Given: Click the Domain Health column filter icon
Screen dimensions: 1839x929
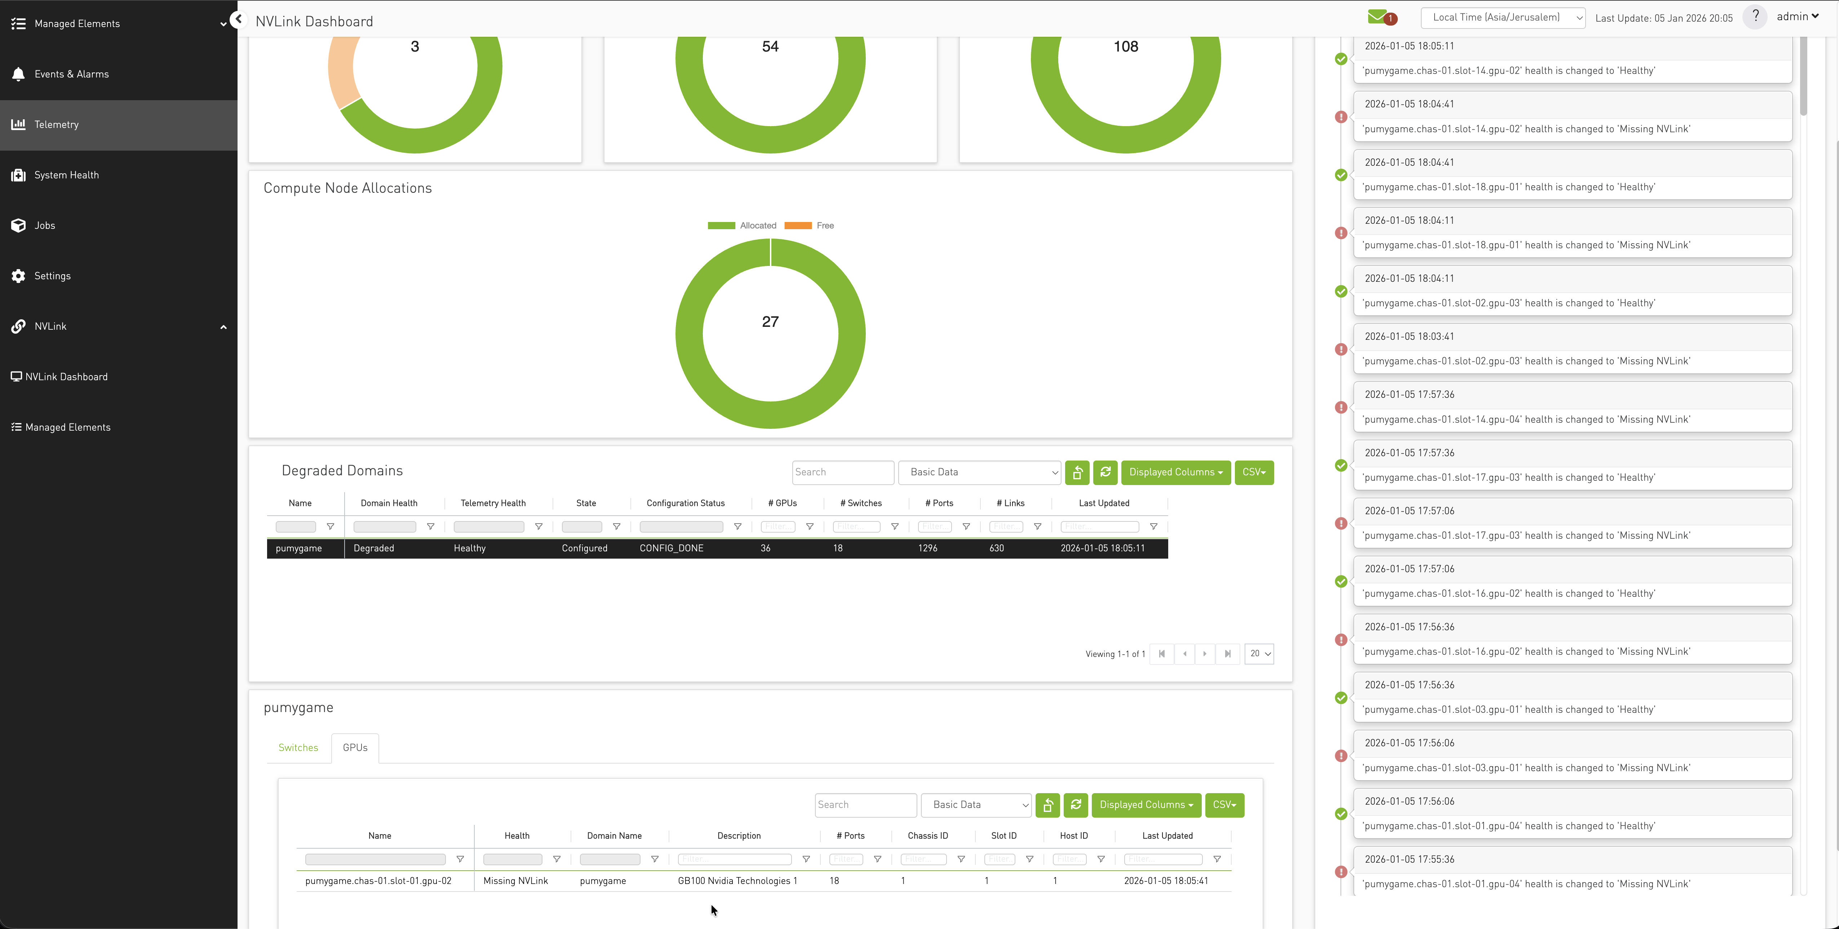Looking at the screenshot, I should 430,526.
